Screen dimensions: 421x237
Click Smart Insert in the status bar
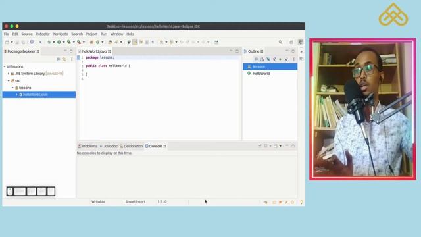click(135, 202)
